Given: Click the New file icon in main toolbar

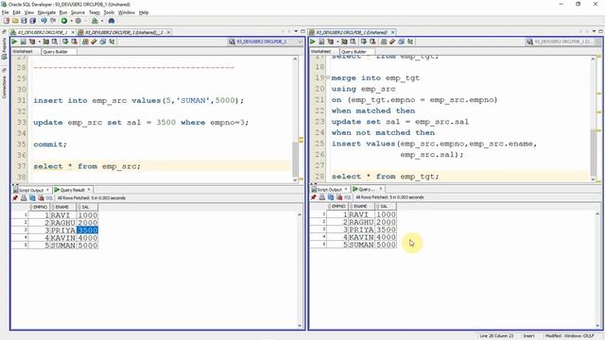Looking at the screenshot, I should coord(7,21).
